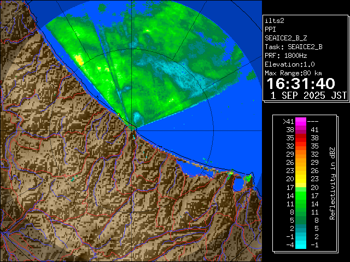Viewport: 350px width, 262px height.
Task: Click the magenta >41 dBZ legend swatch
Action: click(x=301, y=121)
